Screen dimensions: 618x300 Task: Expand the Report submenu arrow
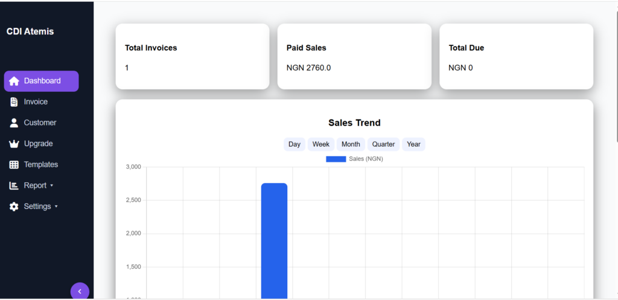point(52,186)
